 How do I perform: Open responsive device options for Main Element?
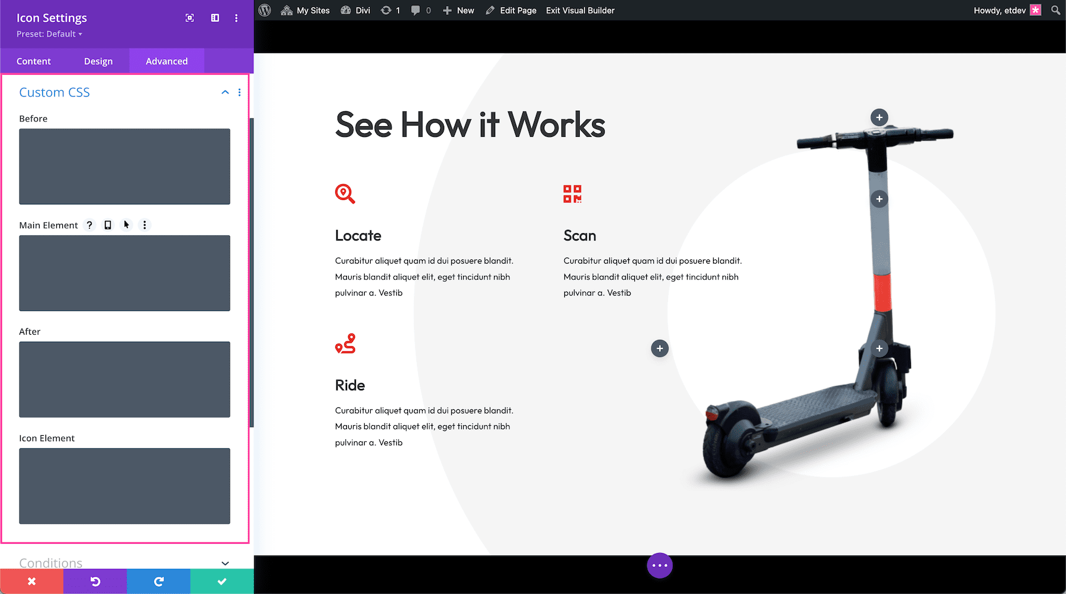(107, 225)
